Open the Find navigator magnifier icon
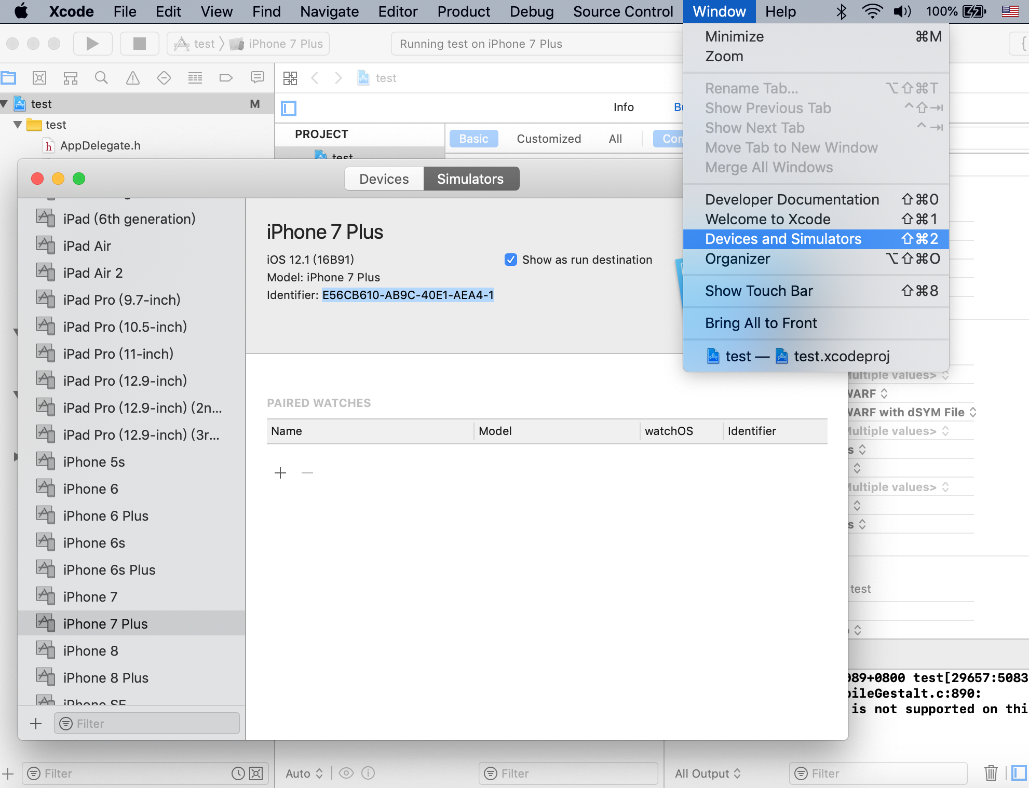 coord(101,78)
